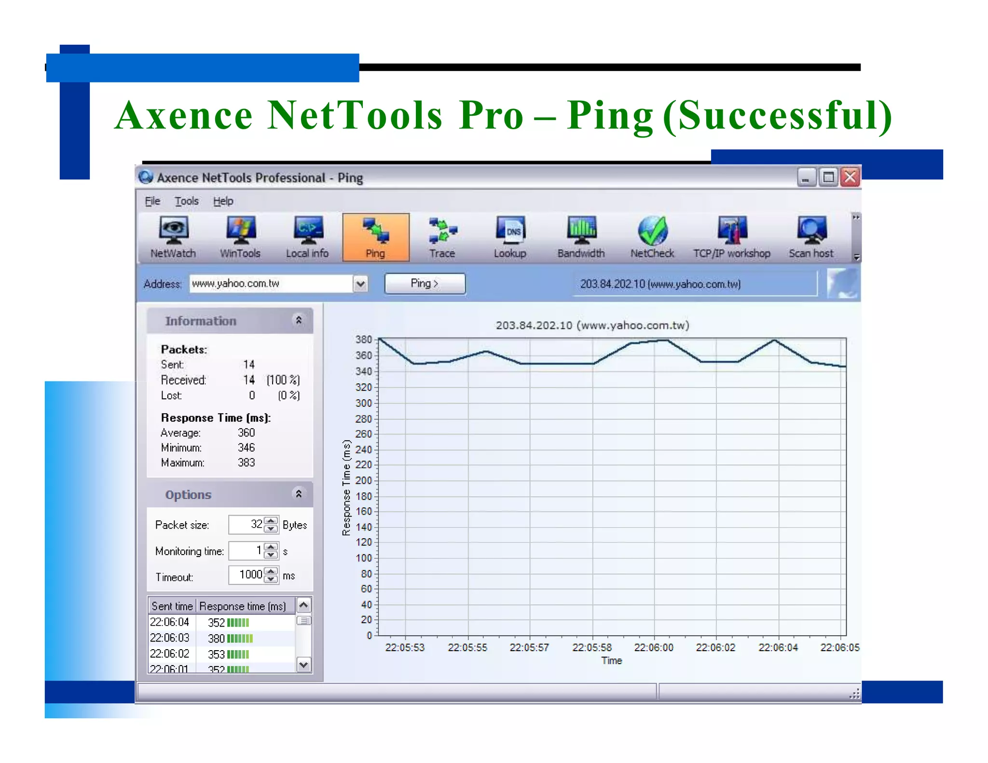The image size is (988, 763).
Task: Click the Ping > button
Action: (425, 283)
